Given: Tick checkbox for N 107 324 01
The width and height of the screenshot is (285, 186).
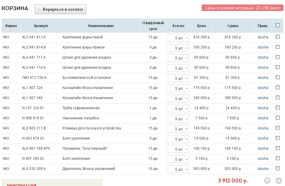Looking at the screenshot, I should click(278, 108).
